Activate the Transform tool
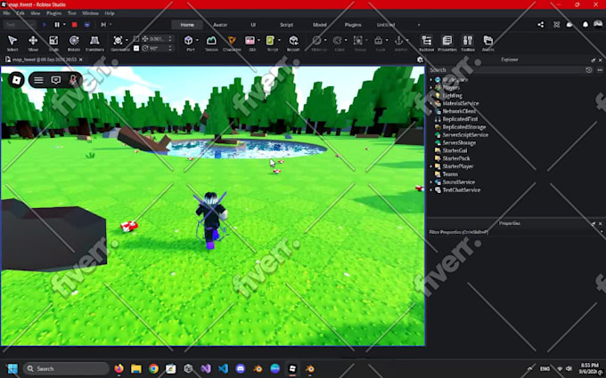606x378 pixels. (x=94, y=43)
